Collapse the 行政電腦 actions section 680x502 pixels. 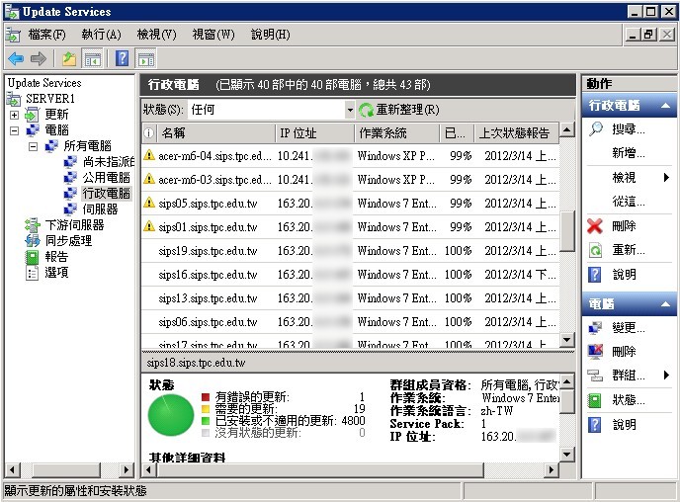pyautogui.click(x=666, y=106)
